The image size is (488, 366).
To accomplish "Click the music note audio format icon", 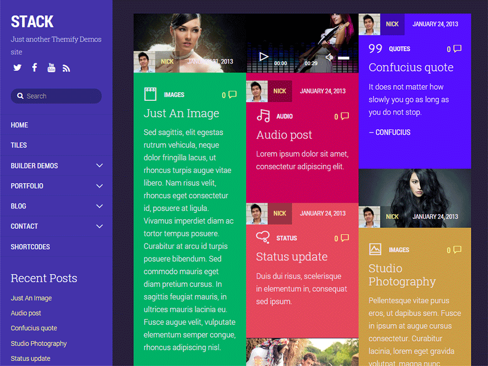I will tap(263, 116).
